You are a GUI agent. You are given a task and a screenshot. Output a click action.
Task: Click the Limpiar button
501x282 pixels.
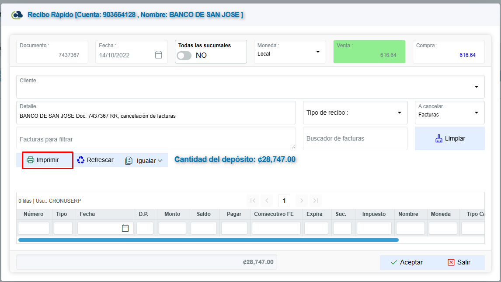(x=449, y=138)
